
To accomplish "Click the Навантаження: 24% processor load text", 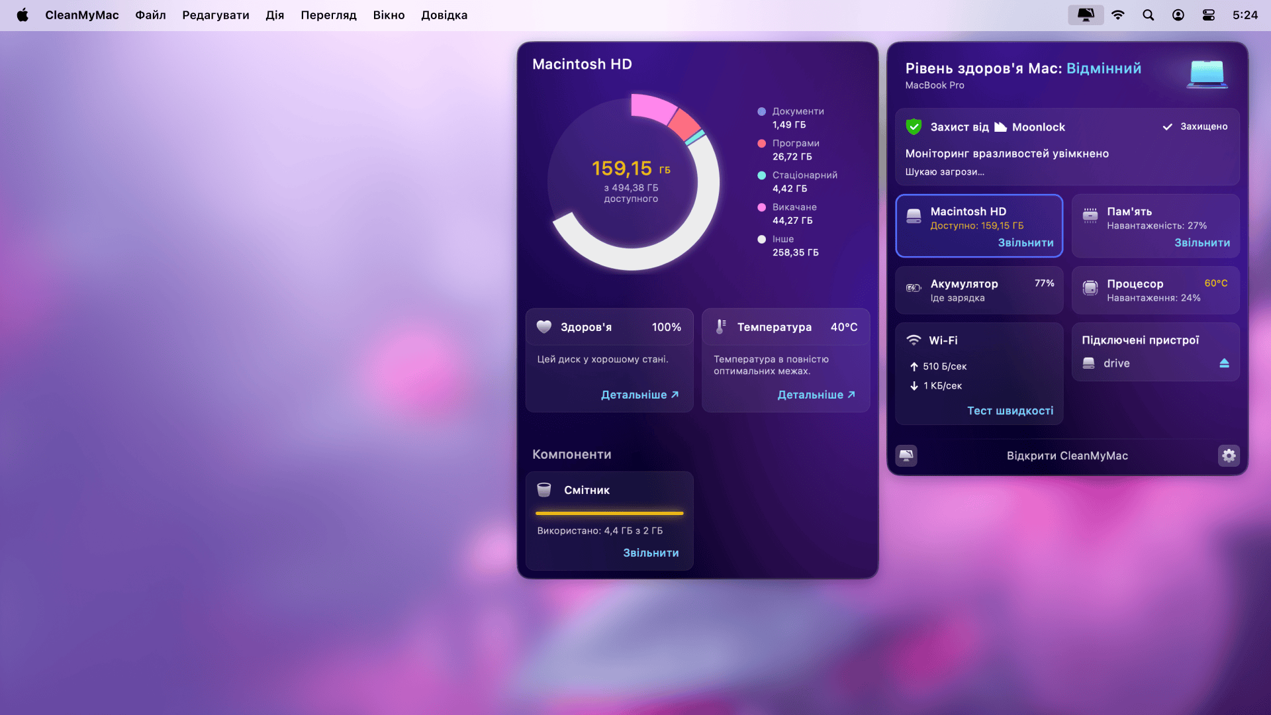I will 1153,298.
